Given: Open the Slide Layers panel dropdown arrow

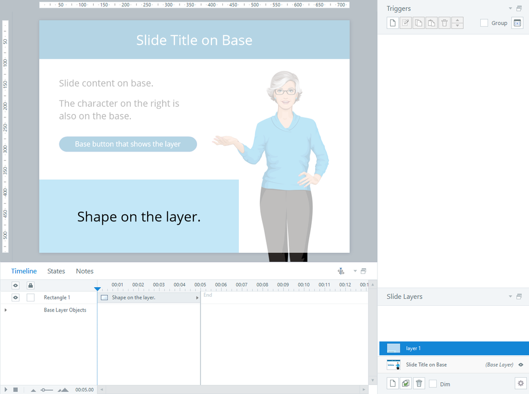Looking at the screenshot, I should [510, 297].
